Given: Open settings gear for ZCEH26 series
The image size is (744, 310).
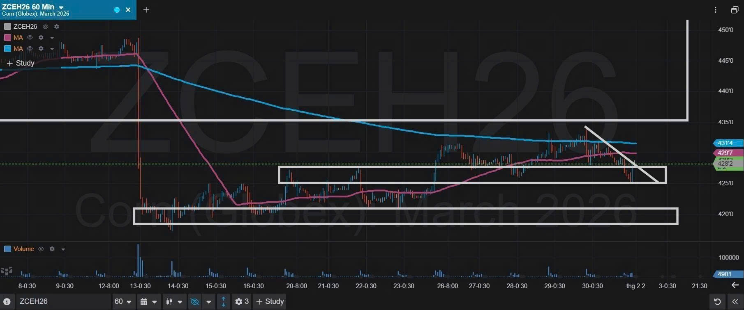Looking at the screenshot, I should coord(57,27).
